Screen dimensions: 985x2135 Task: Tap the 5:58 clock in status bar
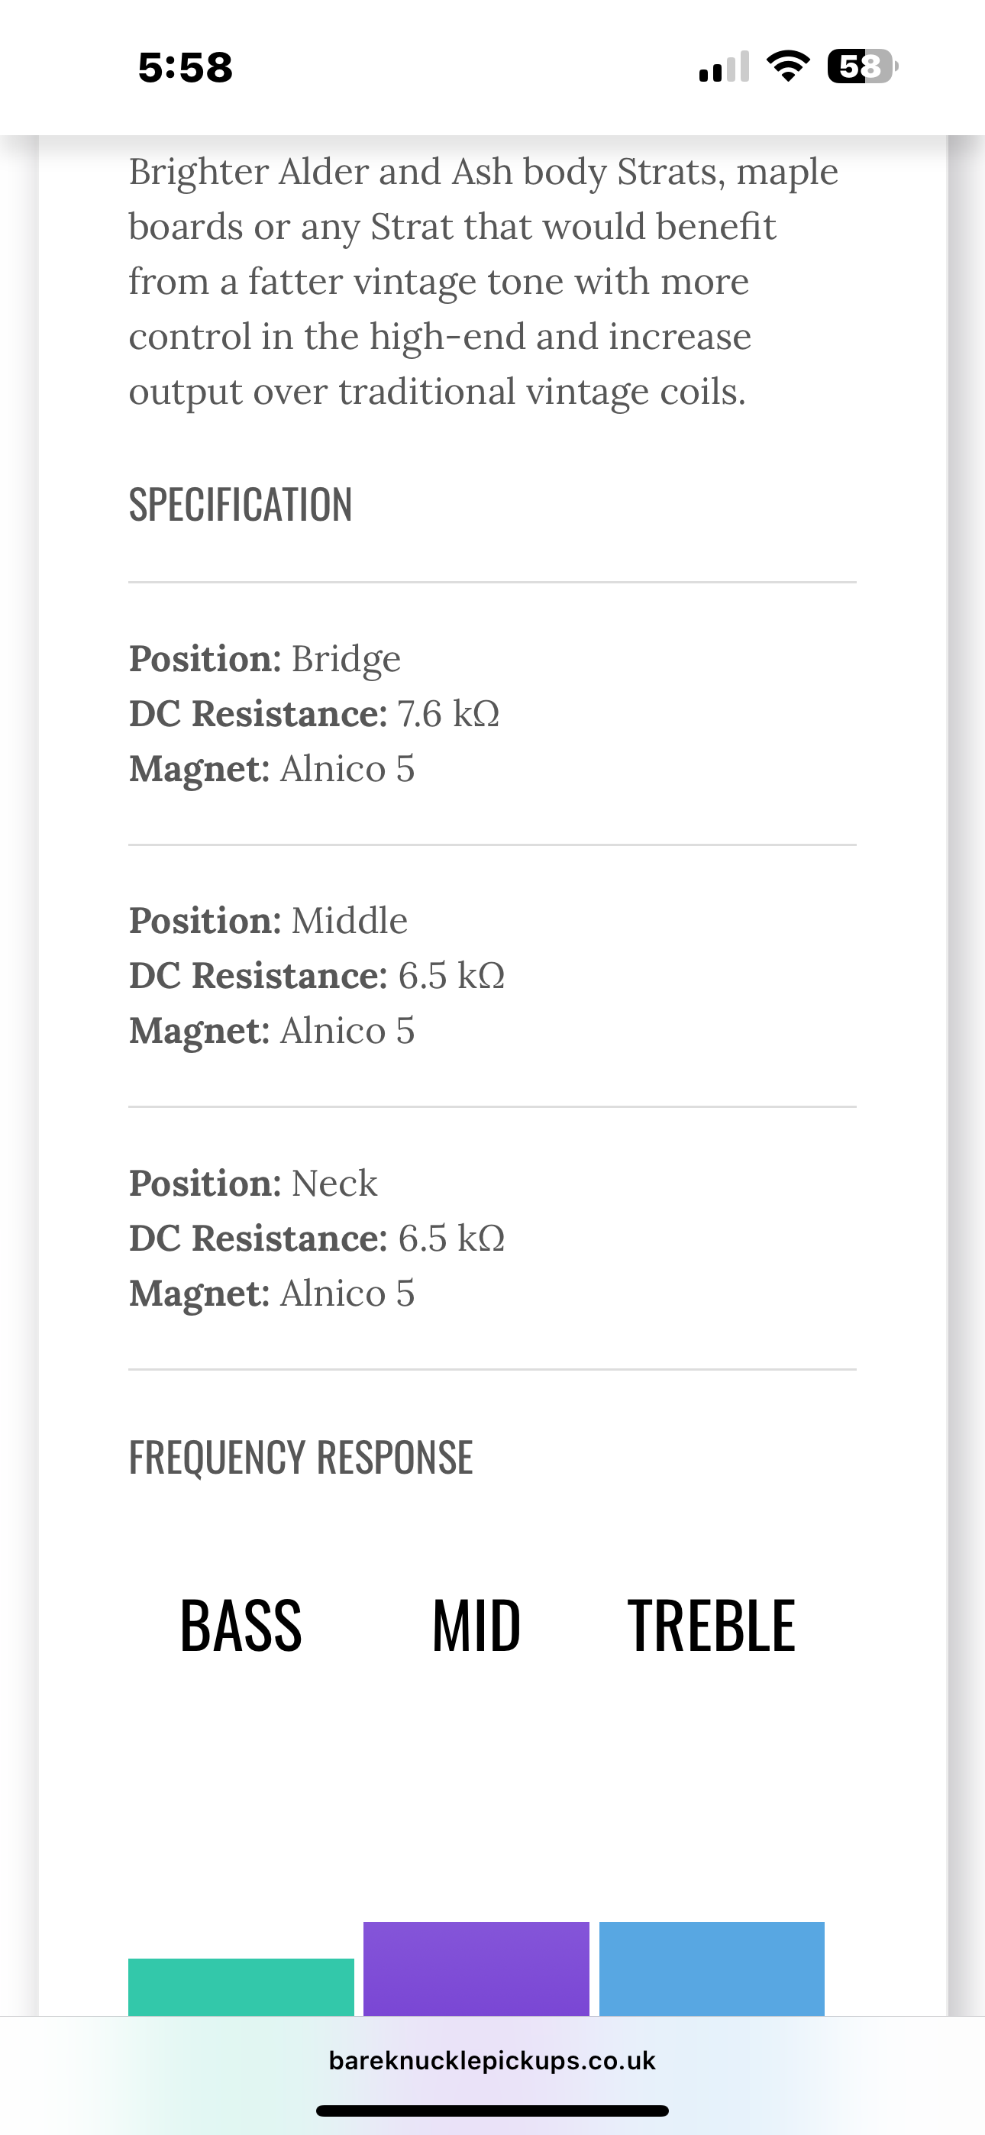tap(186, 68)
